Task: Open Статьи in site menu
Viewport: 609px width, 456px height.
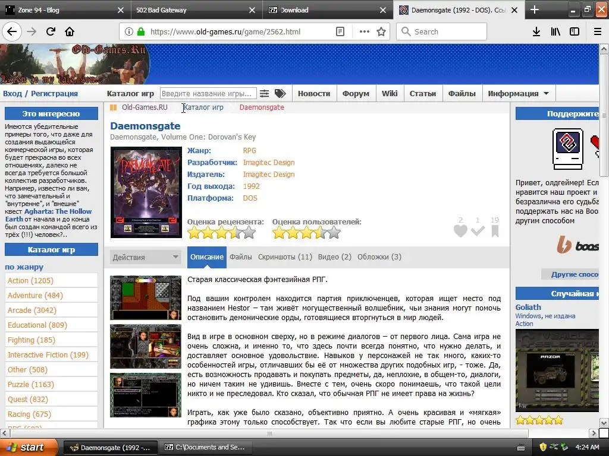Action: click(x=423, y=93)
